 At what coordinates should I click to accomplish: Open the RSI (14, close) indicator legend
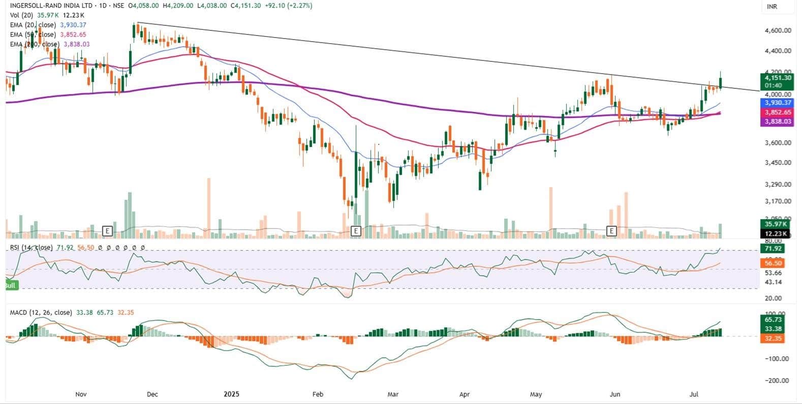(x=32, y=247)
